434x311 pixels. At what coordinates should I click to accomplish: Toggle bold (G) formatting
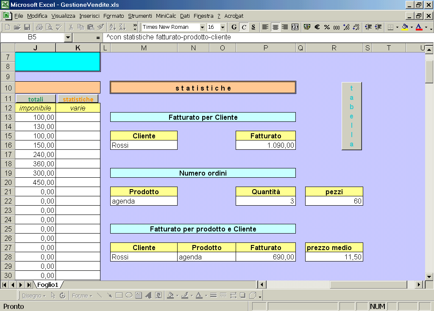pyautogui.click(x=234, y=27)
